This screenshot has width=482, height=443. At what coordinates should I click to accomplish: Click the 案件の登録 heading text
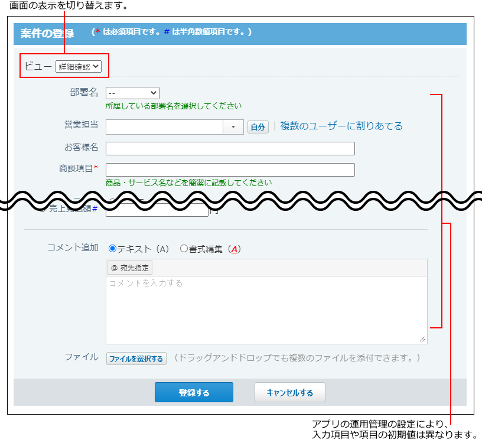point(47,33)
